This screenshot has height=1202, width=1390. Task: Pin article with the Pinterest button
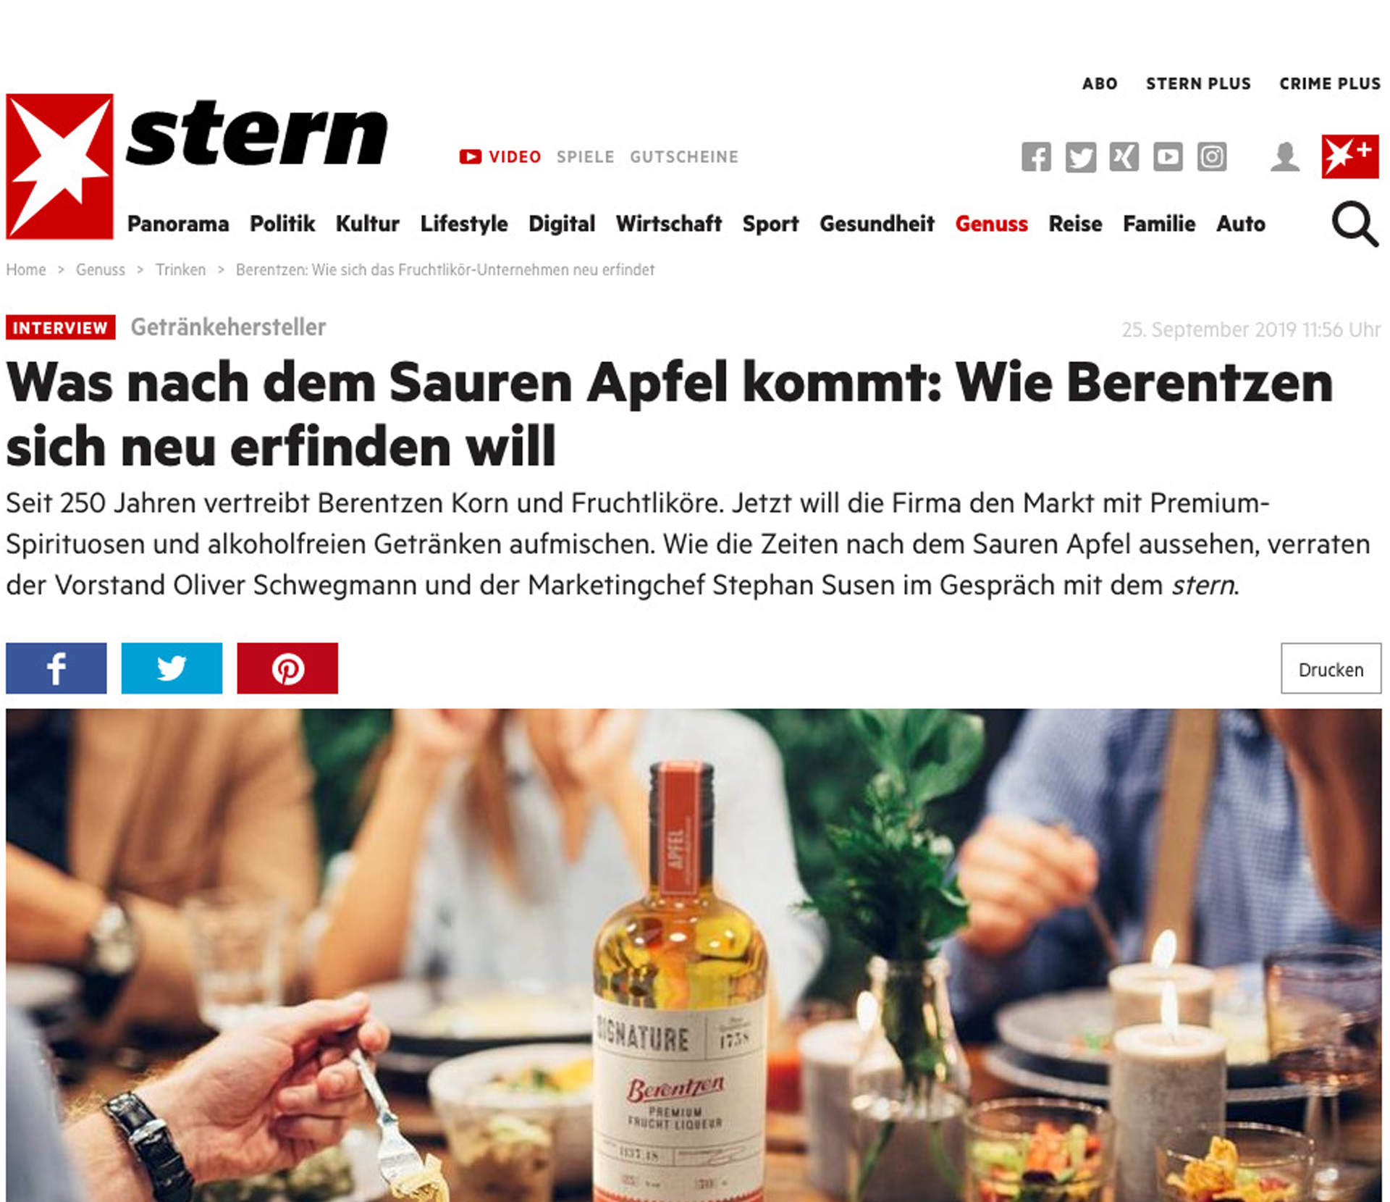(287, 668)
